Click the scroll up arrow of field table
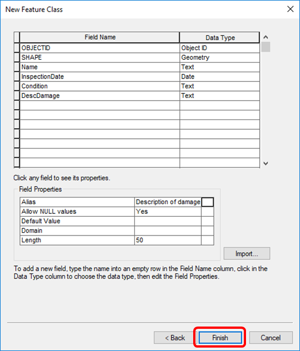 point(265,37)
